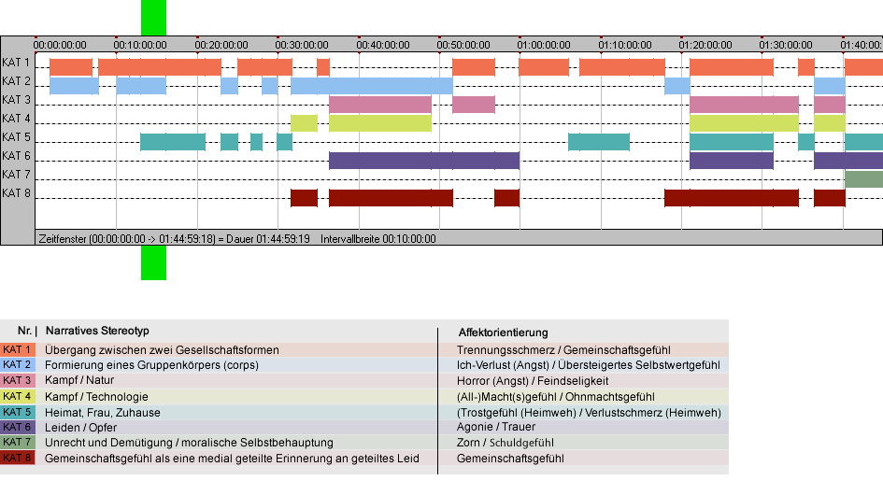Click the KAT 4 track label in timeline
The width and height of the screenshot is (883, 495).
pyautogui.click(x=16, y=119)
